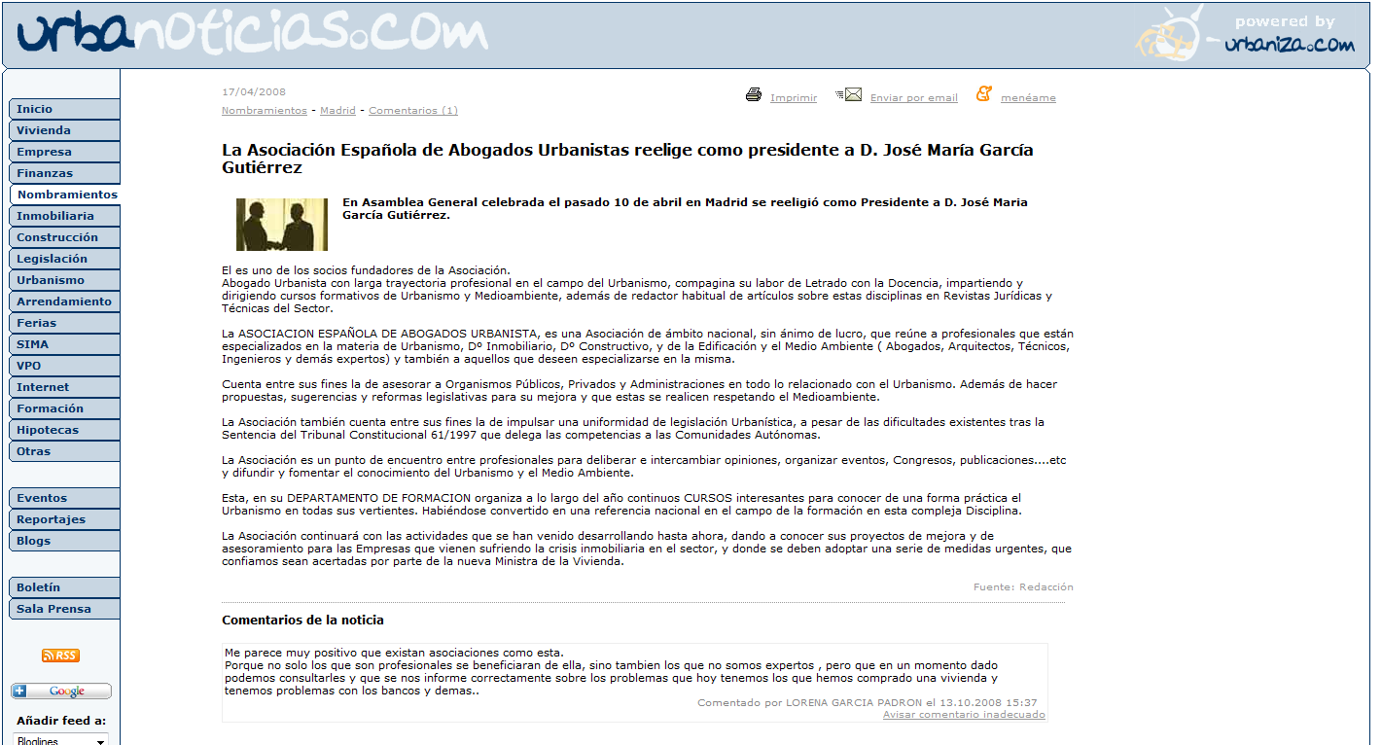
Task: Open the Sala Prensa page
Action: click(53, 609)
